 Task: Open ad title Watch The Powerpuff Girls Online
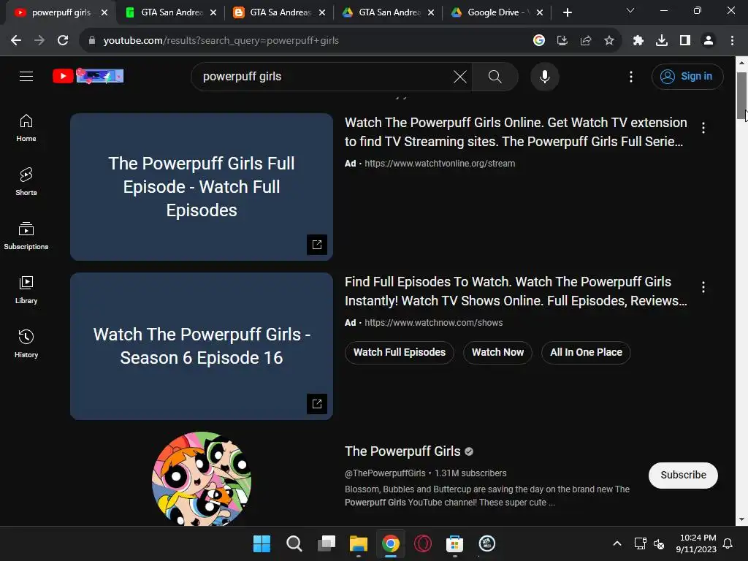click(x=516, y=132)
